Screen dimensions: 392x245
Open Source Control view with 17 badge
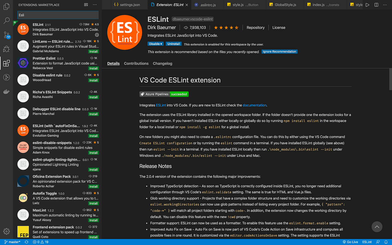[x=6, y=35]
